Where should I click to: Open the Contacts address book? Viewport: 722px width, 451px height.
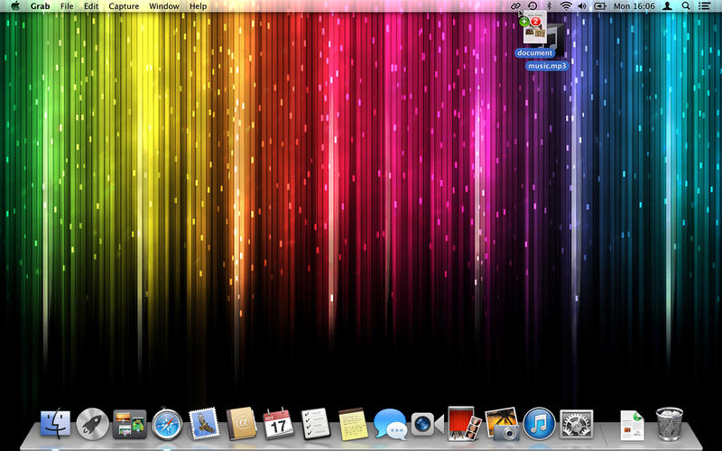coord(241,422)
